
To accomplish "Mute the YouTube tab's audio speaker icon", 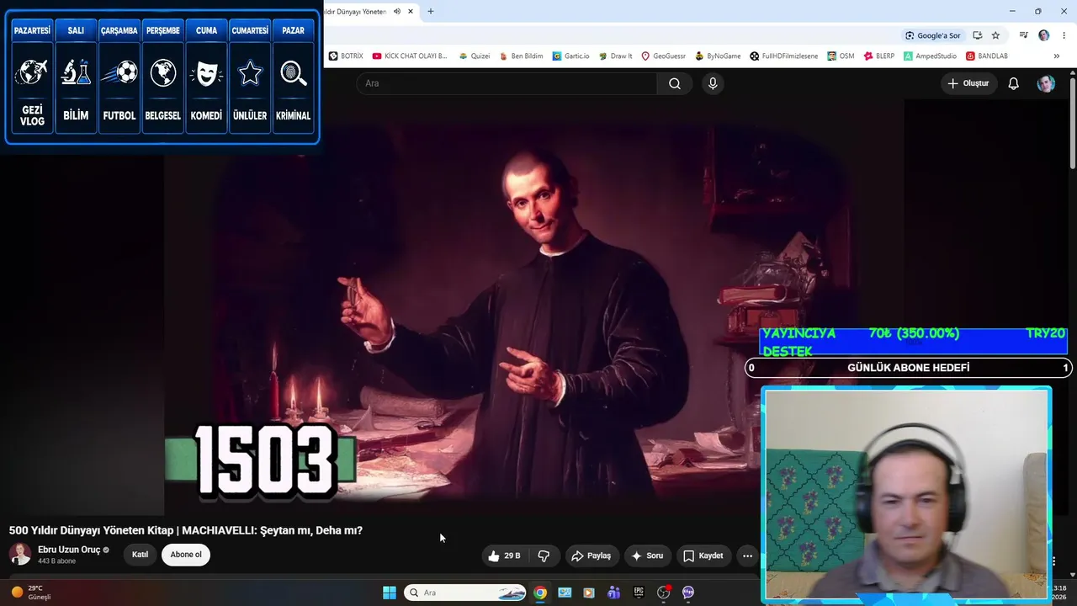I will (x=397, y=12).
